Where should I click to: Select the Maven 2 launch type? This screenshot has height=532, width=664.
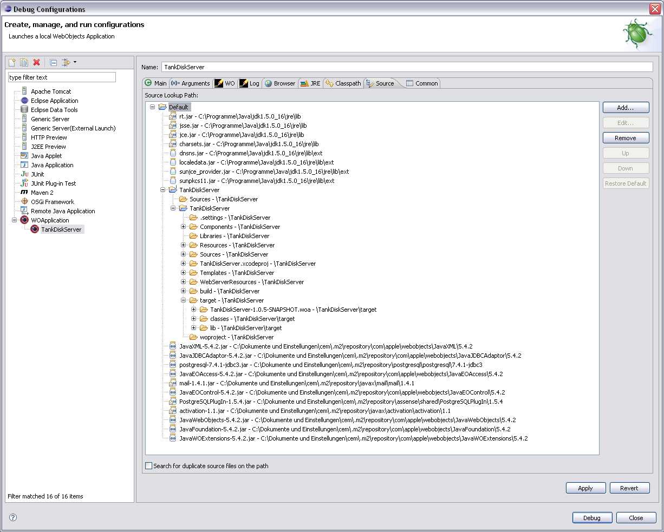pyautogui.click(x=42, y=193)
